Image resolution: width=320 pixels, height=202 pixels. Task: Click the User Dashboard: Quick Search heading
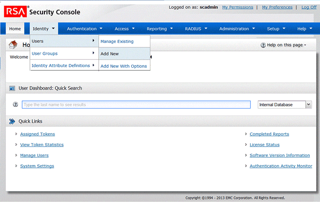pyautogui.click(x=50, y=88)
